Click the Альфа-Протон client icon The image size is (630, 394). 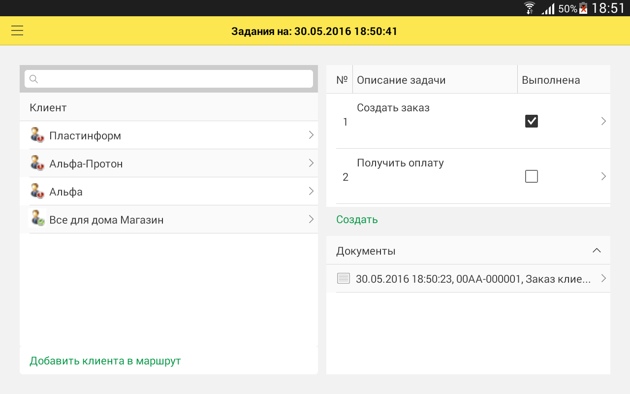point(37,163)
